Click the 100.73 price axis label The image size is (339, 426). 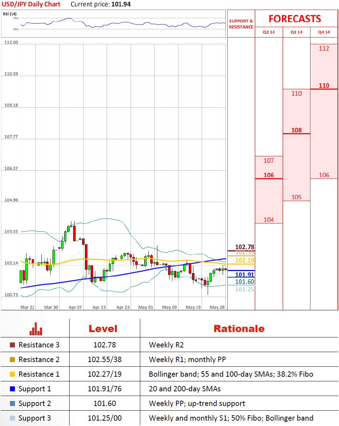coord(11,295)
